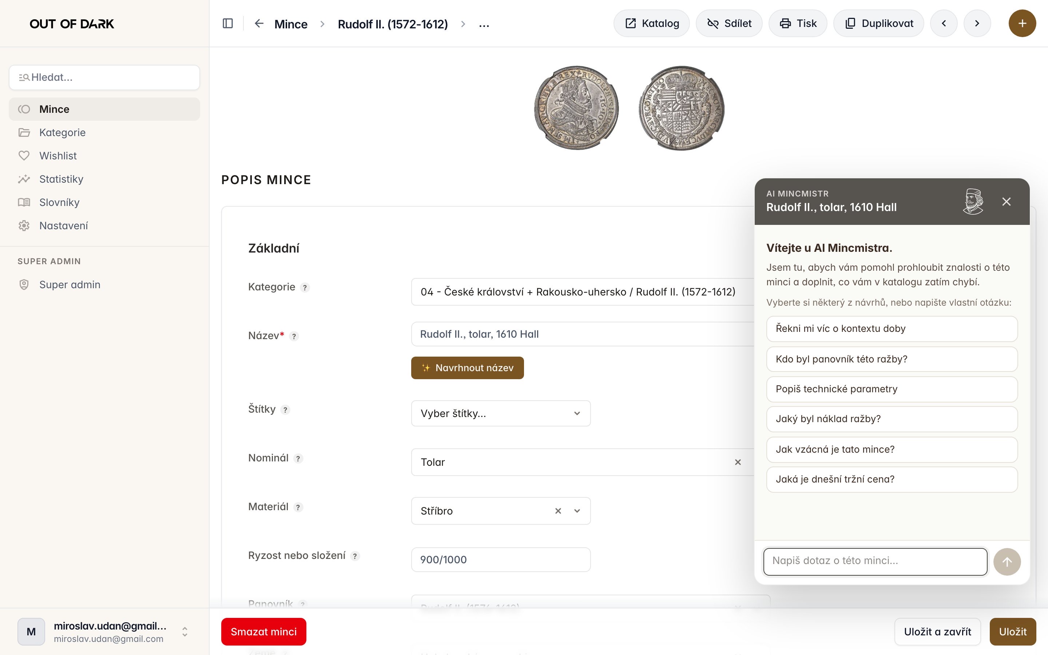Open the next coin with the right chevron
1048x655 pixels.
[x=977, y=23]
